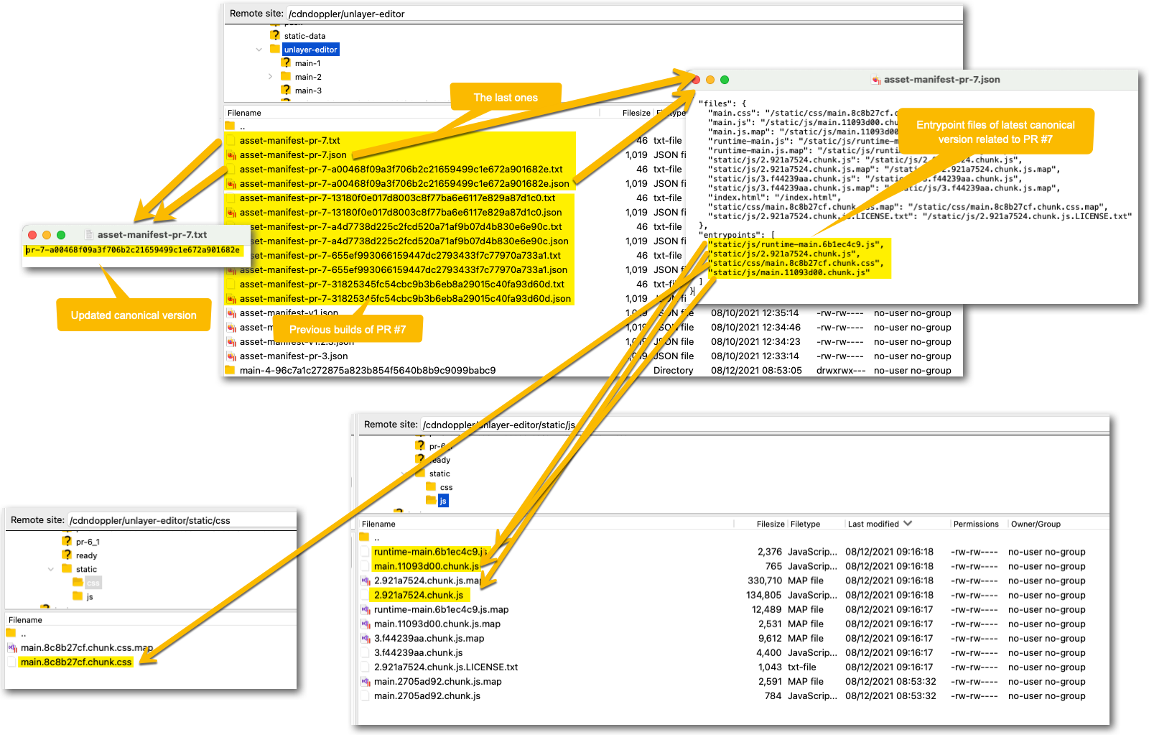Click 3.f44239aa.chunk.js.map file icon

click(366, 638)
